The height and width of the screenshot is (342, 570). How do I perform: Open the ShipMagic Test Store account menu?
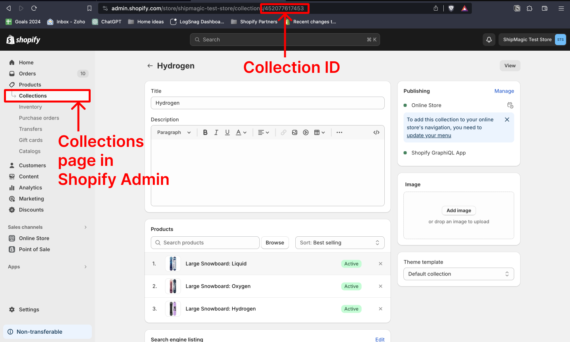point(533,40)
